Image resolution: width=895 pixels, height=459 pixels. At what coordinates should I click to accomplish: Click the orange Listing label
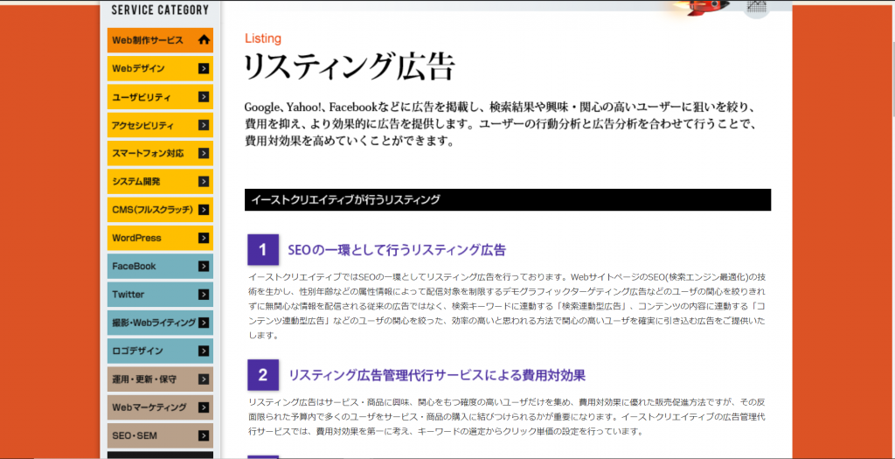(x=263, y=38)
